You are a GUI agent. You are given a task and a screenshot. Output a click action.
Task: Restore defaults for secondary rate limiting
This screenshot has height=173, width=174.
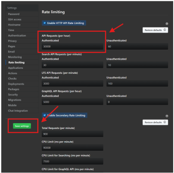pyautogui.click(x=155, y=122)
